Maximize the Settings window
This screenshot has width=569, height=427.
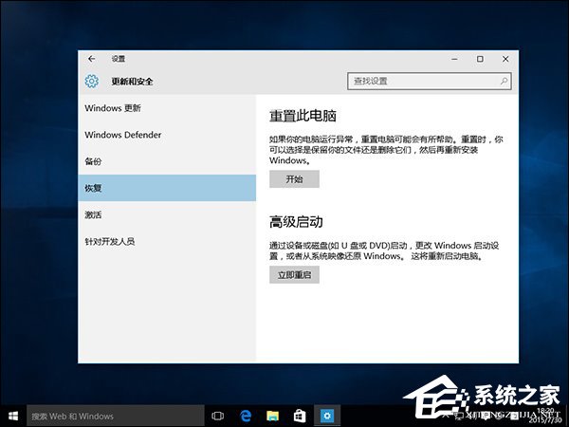480,59
